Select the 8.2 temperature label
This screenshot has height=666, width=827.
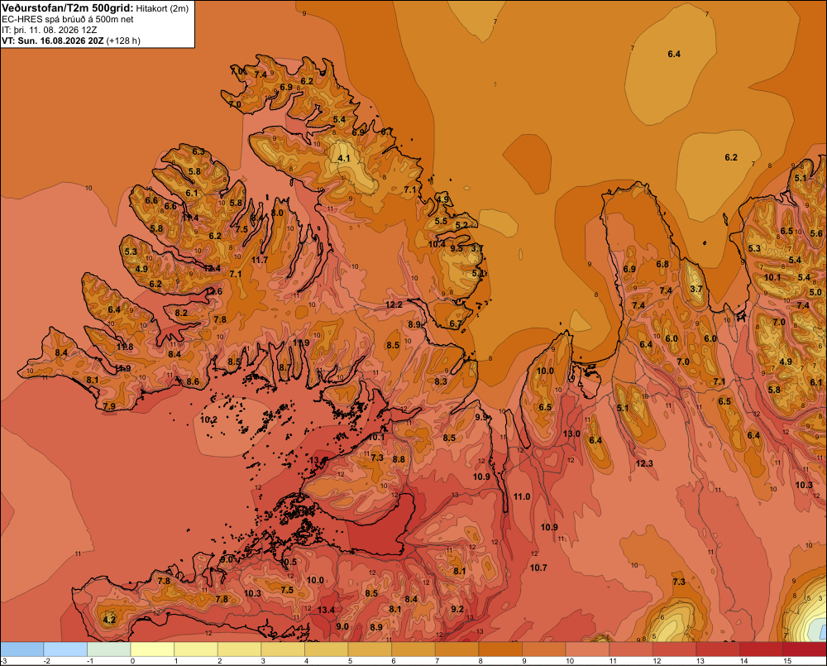[x=181, y=313]
